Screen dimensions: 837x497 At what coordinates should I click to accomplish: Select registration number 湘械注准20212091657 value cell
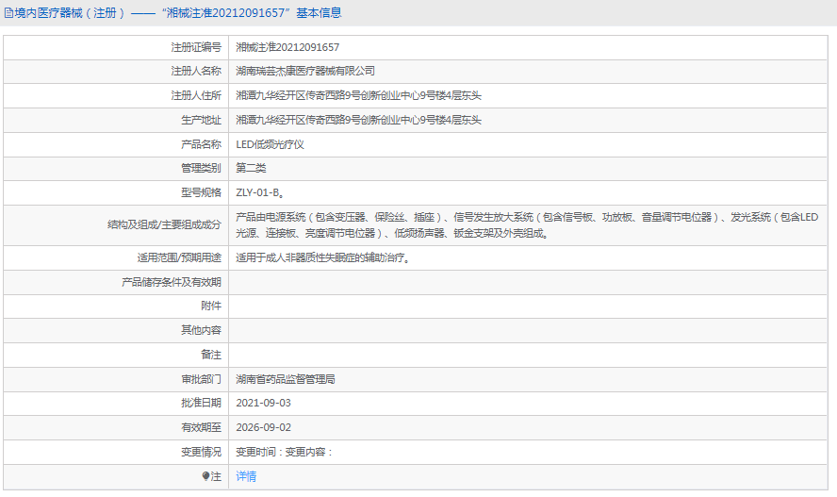(287, 47)
